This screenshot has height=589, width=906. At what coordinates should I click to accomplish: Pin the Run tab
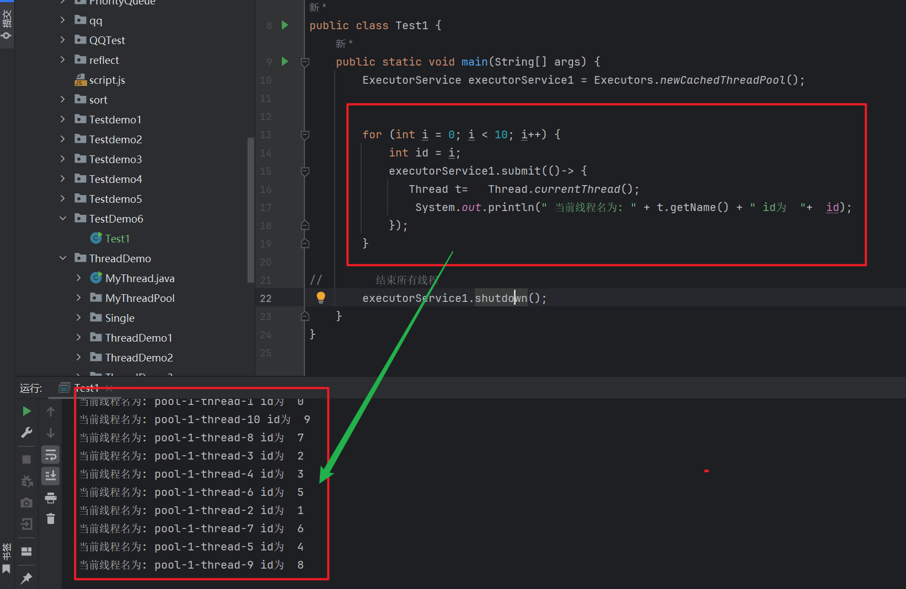[x=26, y=578]
